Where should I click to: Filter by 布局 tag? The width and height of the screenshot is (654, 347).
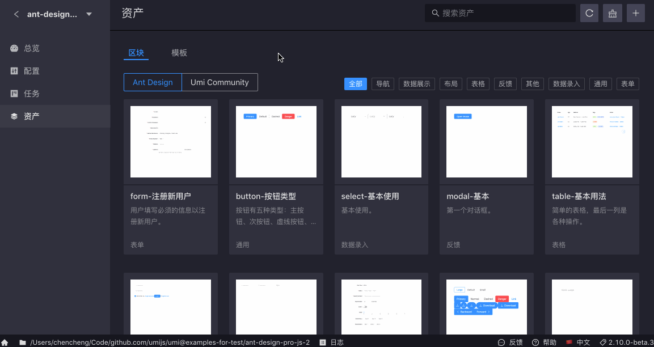[x=451, y=84]
